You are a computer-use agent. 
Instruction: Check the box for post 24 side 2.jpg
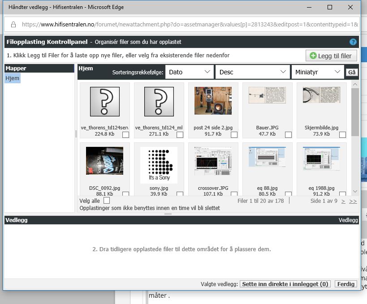[x=234, y=134]
